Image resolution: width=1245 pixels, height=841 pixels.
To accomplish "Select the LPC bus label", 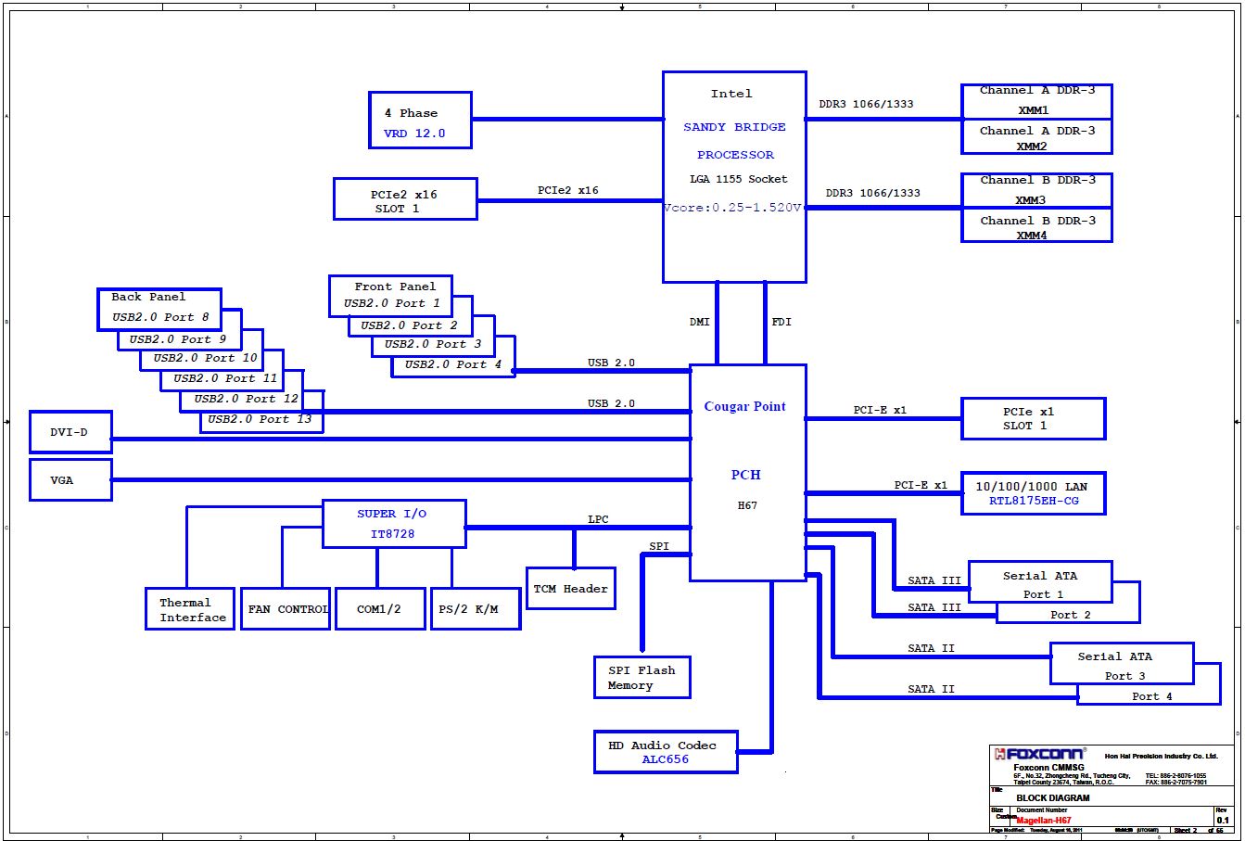I will (x=598, y=519).
